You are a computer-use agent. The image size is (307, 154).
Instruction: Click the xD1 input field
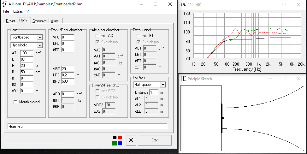pyautogui.click(x=27, y=91)
